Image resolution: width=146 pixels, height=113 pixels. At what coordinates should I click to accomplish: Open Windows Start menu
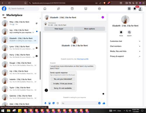[3, 111]
